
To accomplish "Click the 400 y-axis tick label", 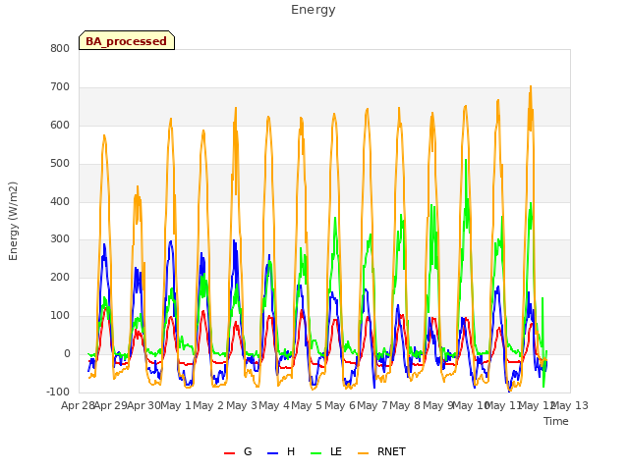I will tap(60, 202).
